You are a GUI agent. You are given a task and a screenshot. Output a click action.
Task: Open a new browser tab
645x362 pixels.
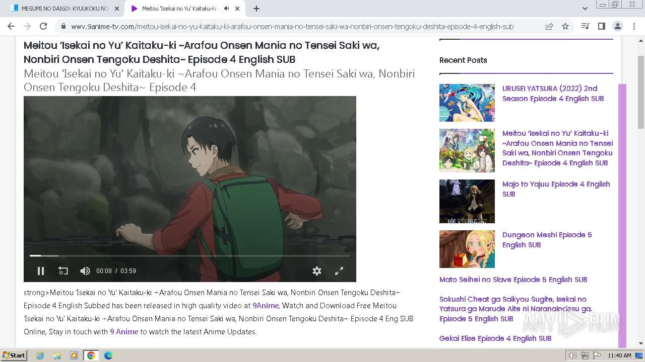point(256,9)
